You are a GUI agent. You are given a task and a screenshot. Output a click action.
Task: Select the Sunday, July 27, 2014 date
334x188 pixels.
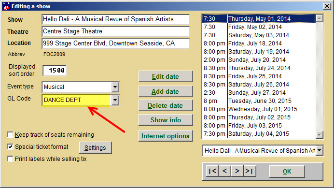point(259,93)
